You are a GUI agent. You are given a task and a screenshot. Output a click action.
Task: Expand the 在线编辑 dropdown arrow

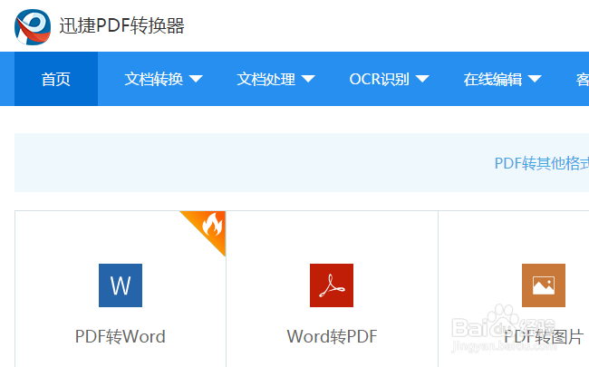click(x=535, y=79)
